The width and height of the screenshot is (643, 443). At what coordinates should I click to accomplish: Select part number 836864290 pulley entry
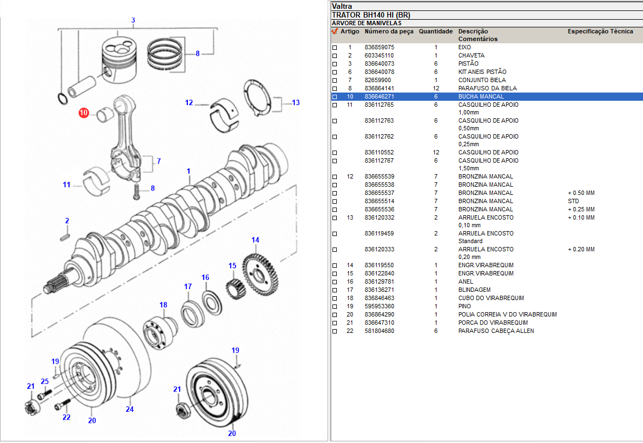pyautogui.click(x=379, y=315)
